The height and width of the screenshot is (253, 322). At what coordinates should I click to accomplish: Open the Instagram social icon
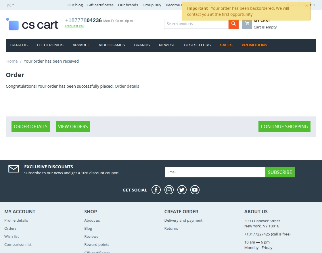click(x=169, y=190)
